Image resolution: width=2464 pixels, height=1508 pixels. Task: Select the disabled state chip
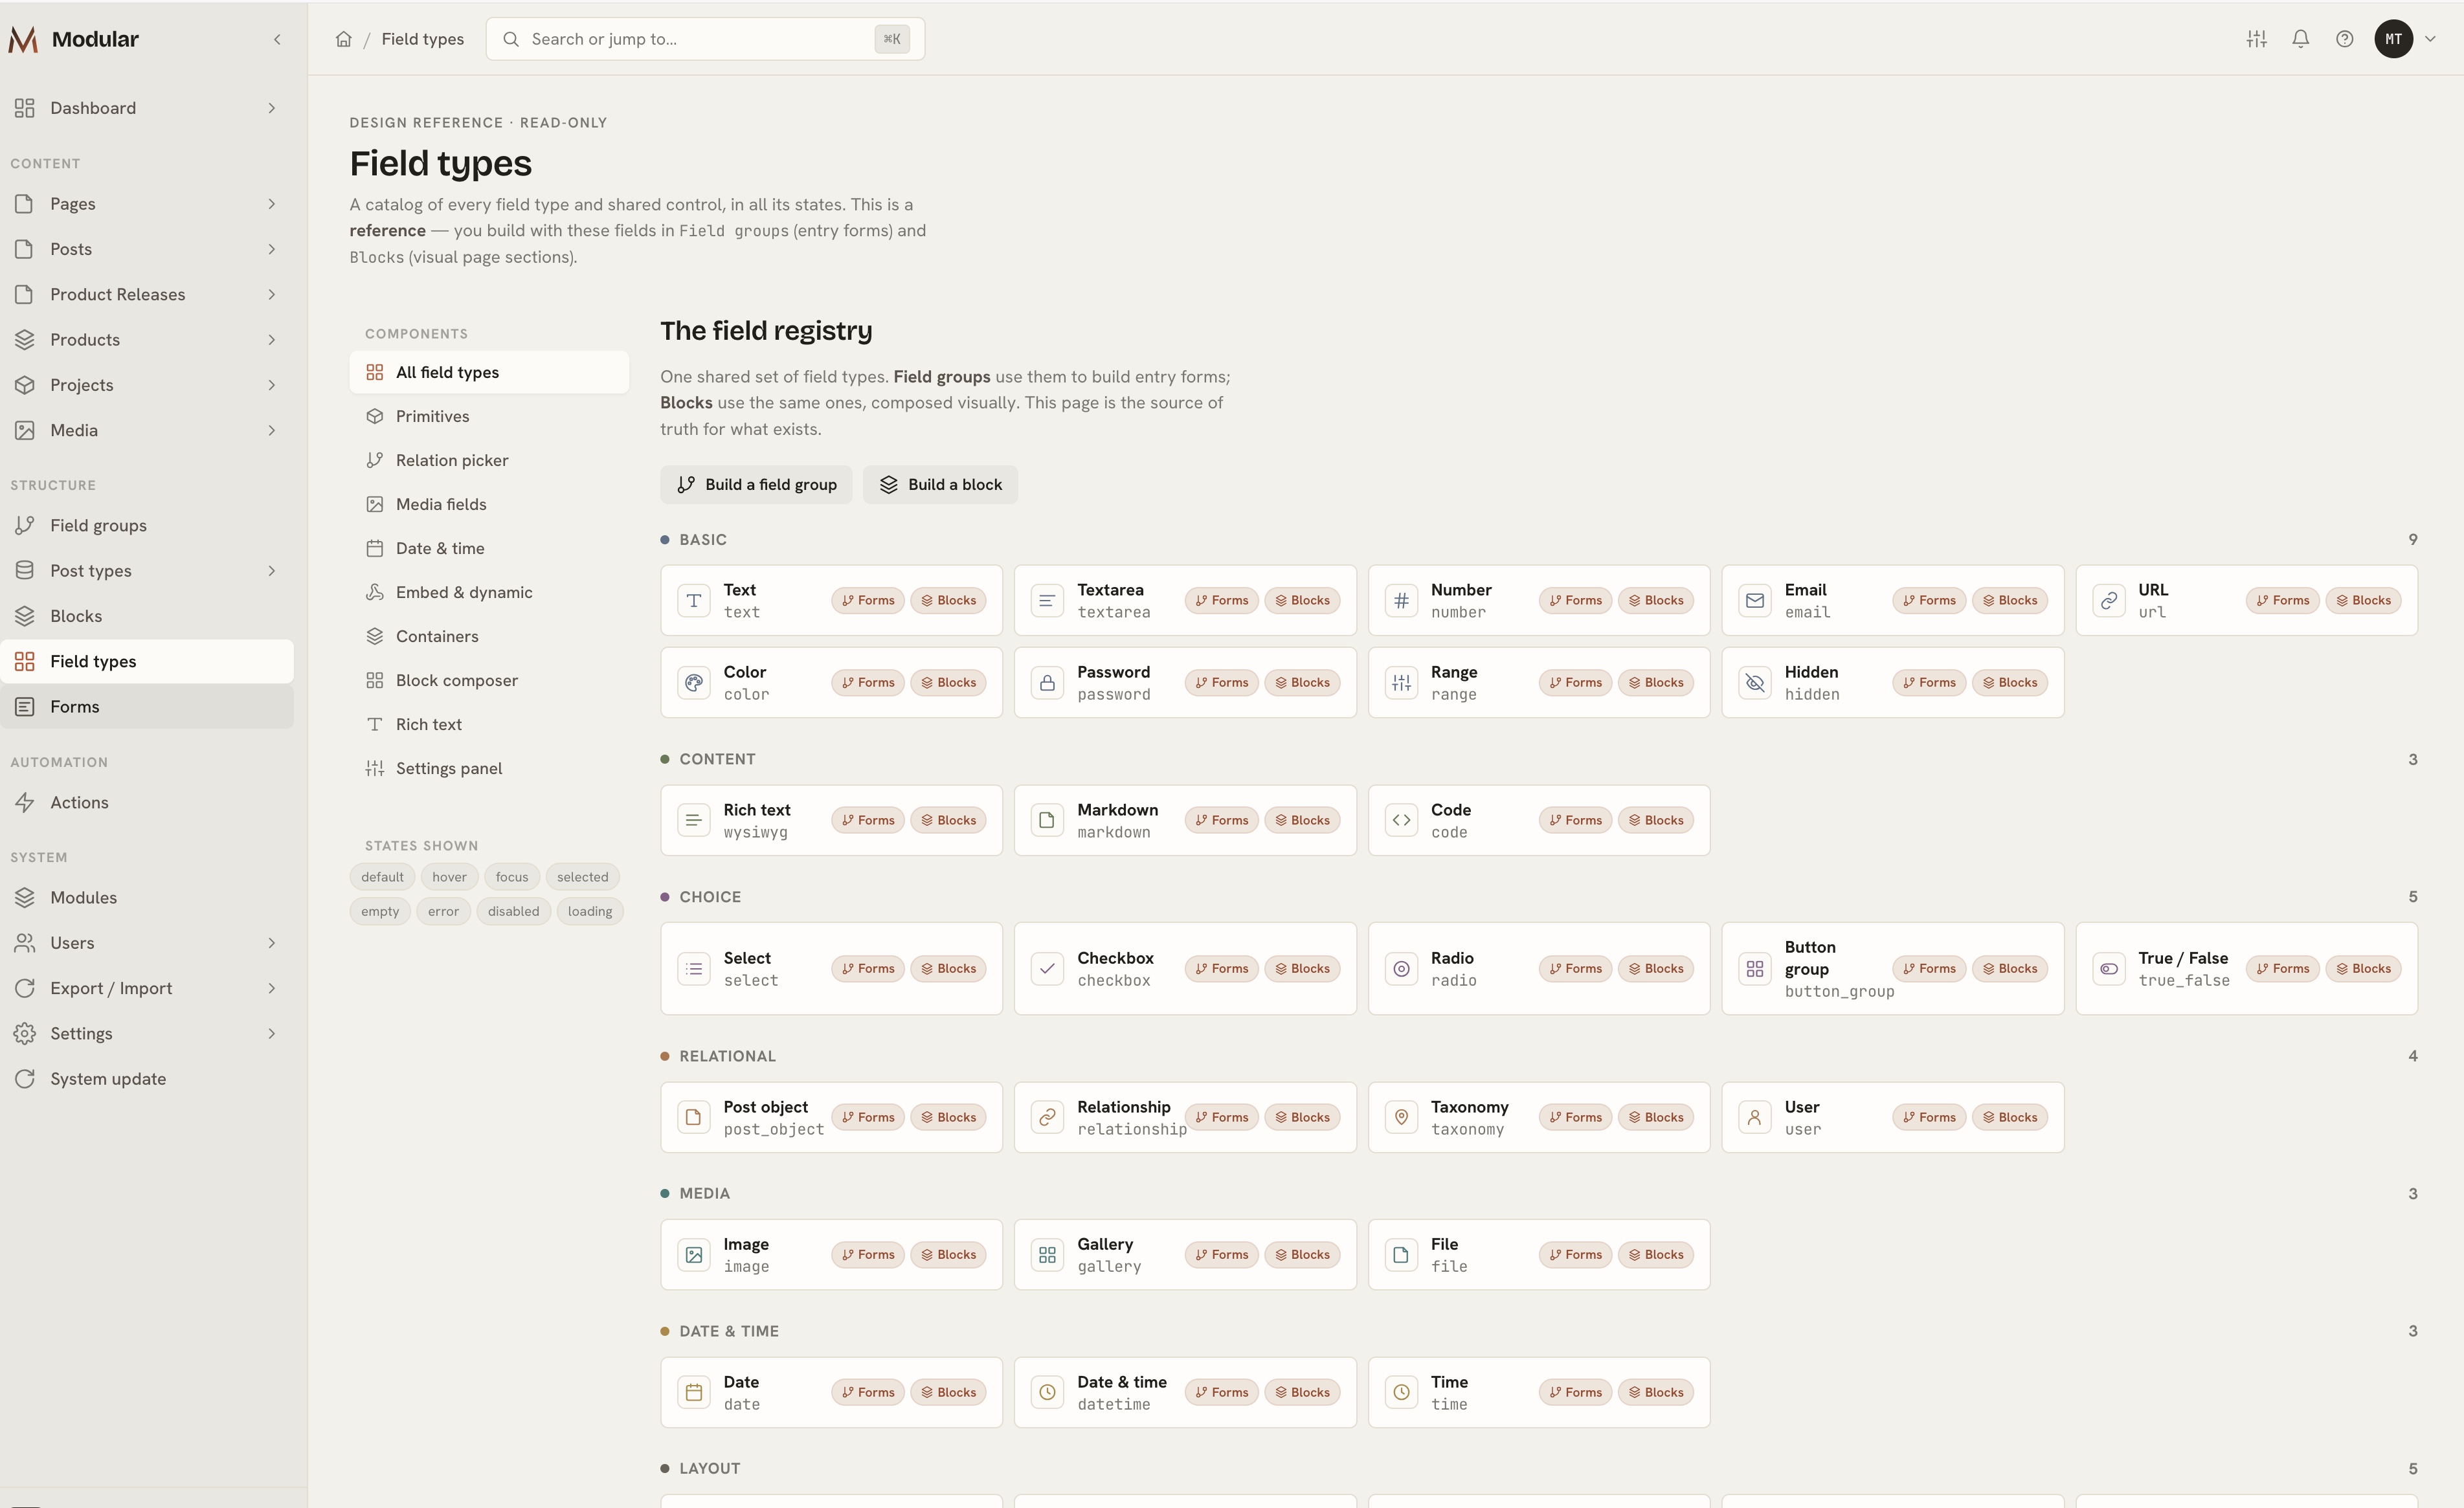click(x=513, y=911)
